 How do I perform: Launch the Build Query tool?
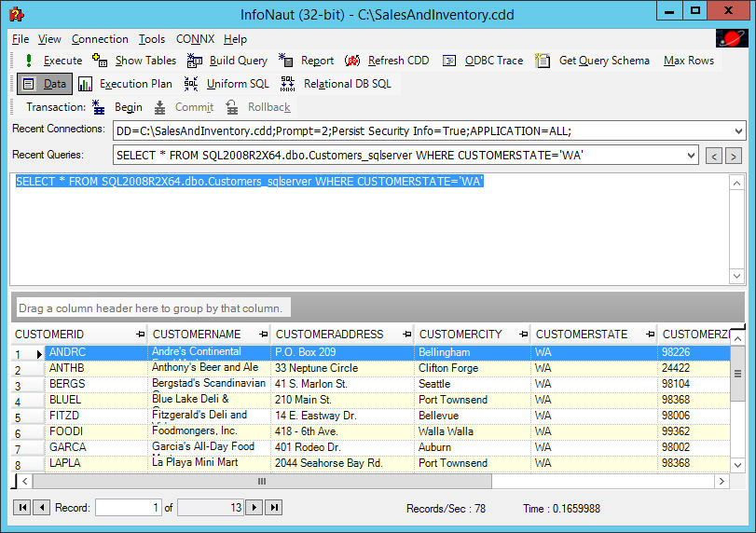[x=194, y=61]
